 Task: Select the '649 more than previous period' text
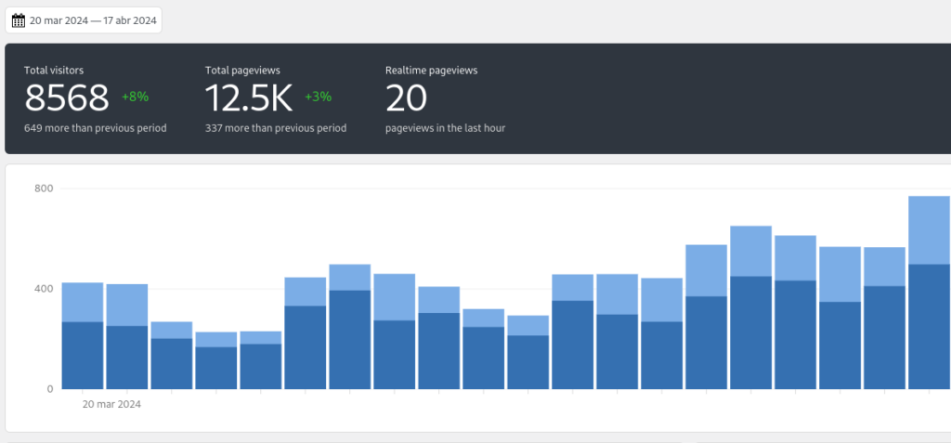(96, 129)
